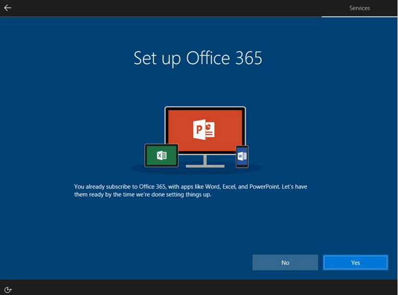Confirm Office 365 setup with Yes

(355, 263)
